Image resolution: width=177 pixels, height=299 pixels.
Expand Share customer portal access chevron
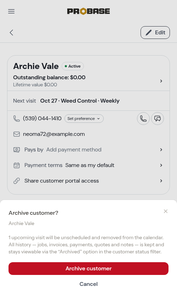[x=161, y=181]
